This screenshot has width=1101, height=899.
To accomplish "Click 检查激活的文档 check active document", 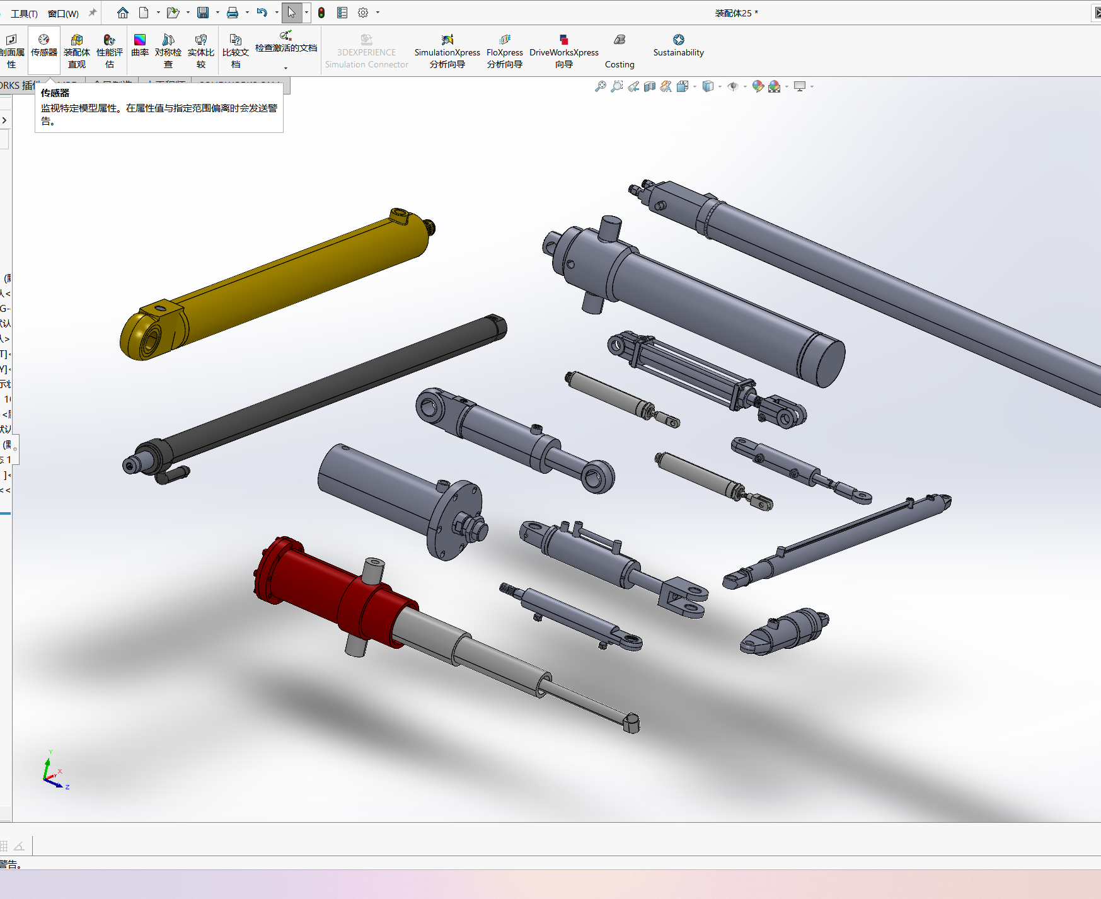I will coord(286,42).
